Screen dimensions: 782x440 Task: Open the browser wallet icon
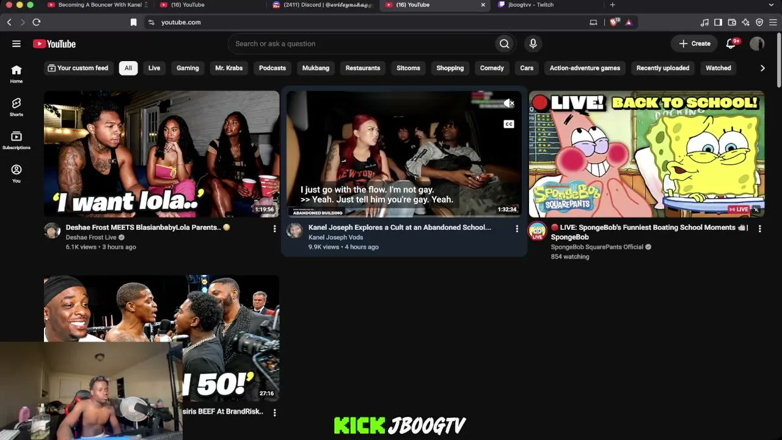(x=732, y=22)
